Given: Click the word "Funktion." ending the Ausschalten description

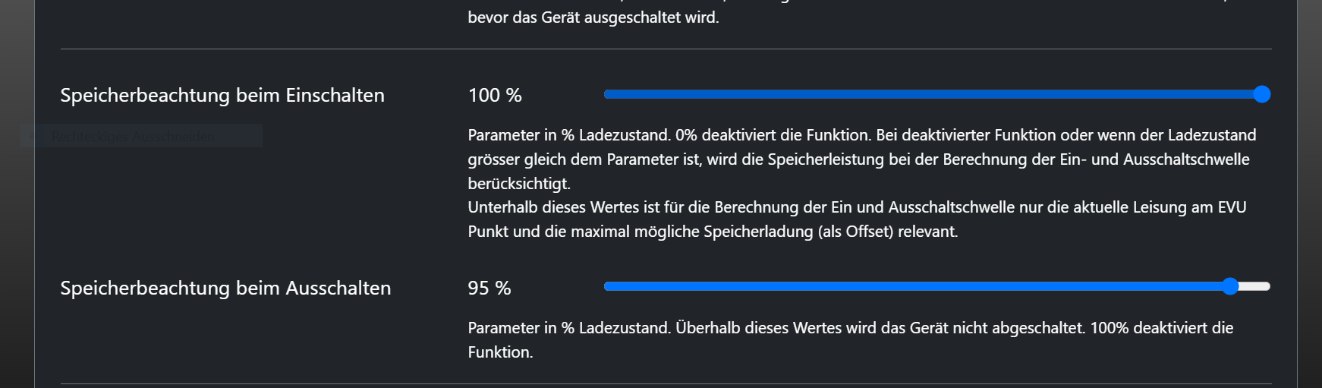Looking at the screenshot, I should (x=500, y=352).
